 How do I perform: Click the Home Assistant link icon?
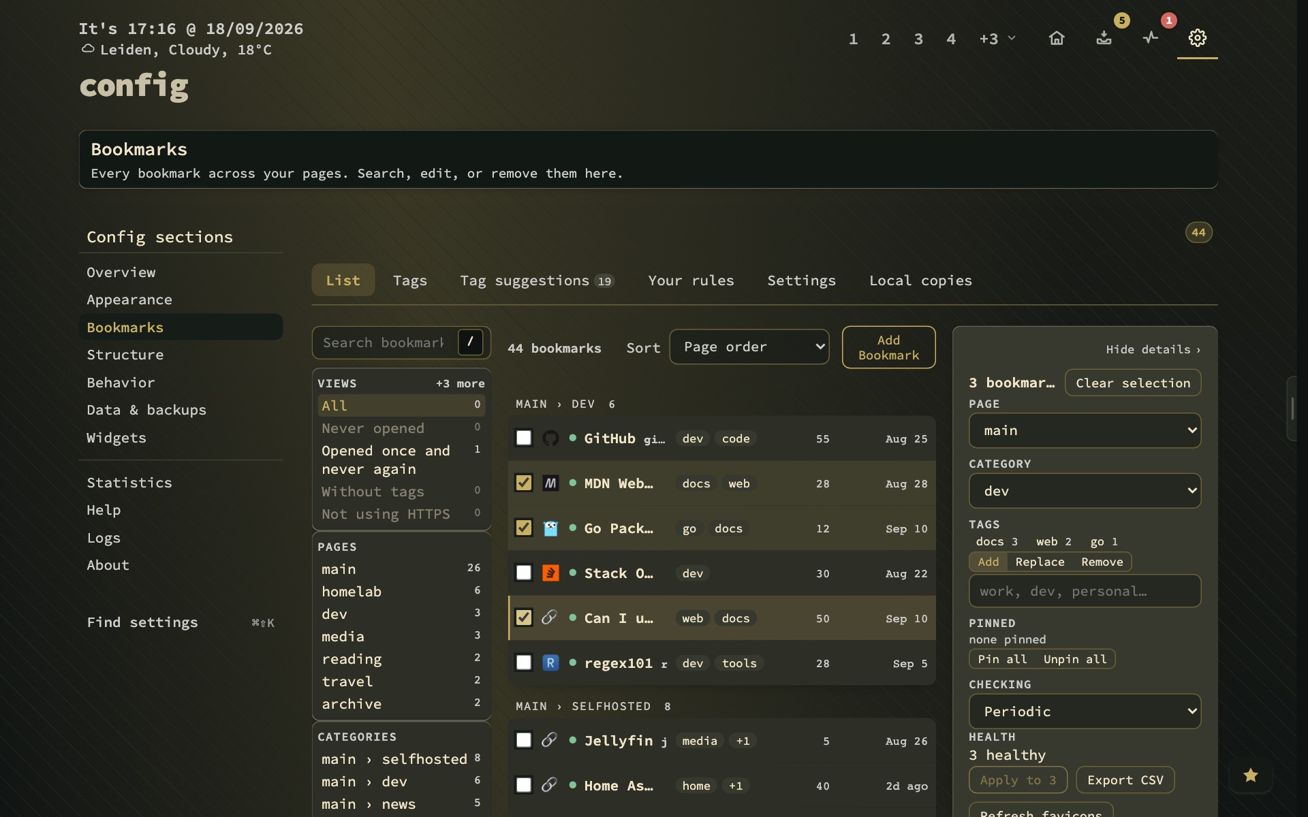tap(550, 785)
